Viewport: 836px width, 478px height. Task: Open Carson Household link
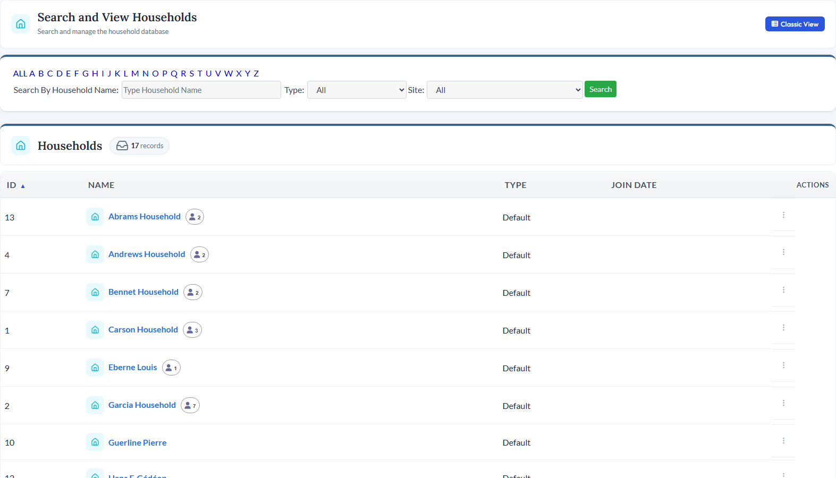[143, 330]
